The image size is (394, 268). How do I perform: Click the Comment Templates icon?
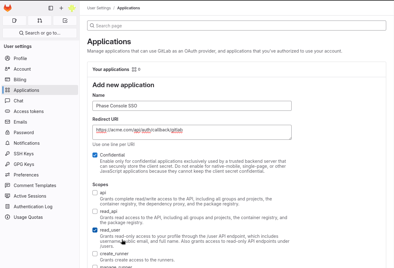click(7, 185)
